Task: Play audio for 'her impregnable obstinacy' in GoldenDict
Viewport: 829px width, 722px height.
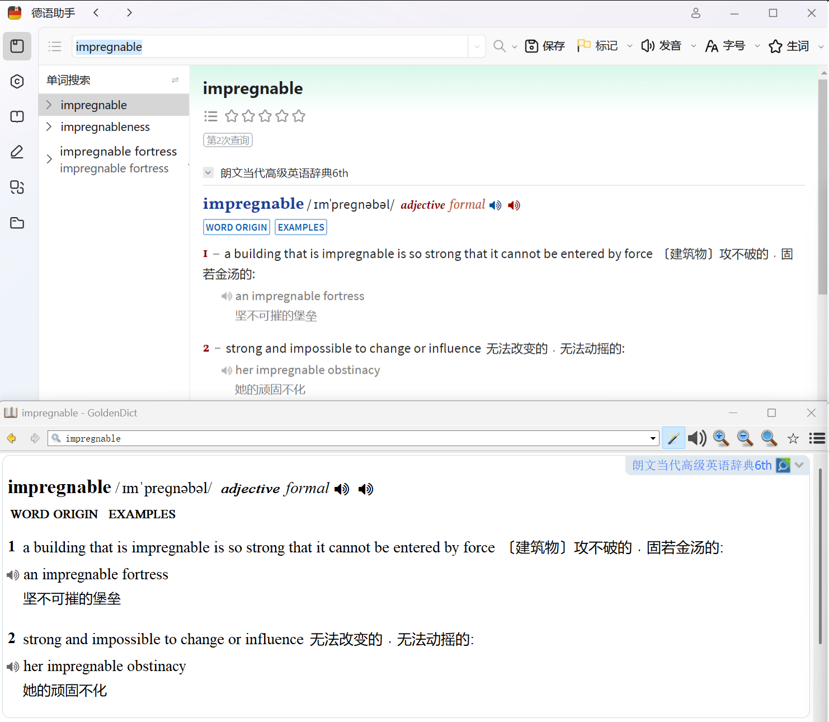Action: point(12,667)
